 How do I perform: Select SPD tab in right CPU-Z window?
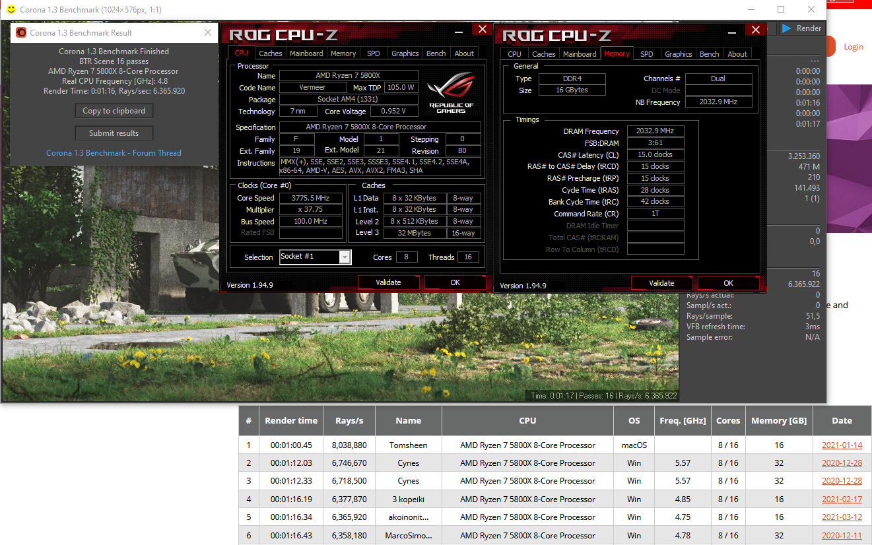pos(647,54)
